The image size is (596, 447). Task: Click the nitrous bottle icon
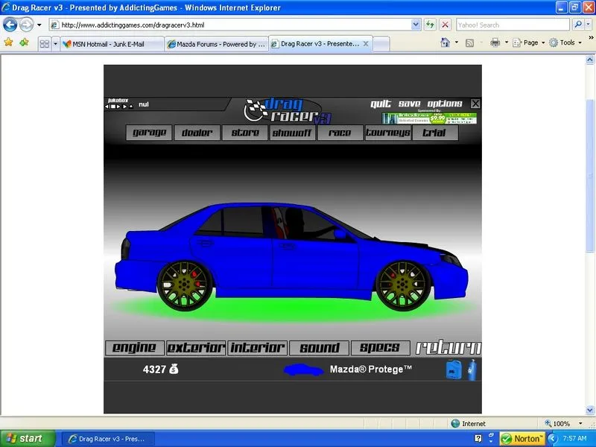tap(472, 369)
